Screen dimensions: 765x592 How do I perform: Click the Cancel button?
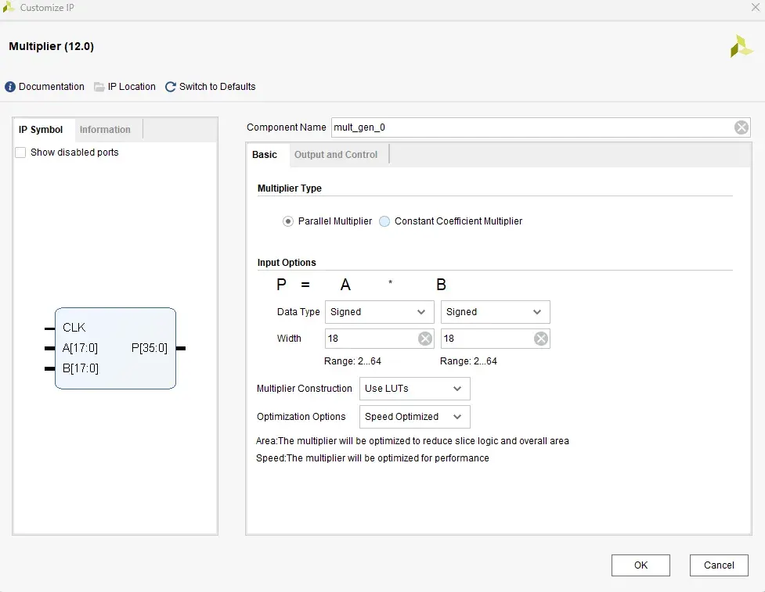coord(719,565)
